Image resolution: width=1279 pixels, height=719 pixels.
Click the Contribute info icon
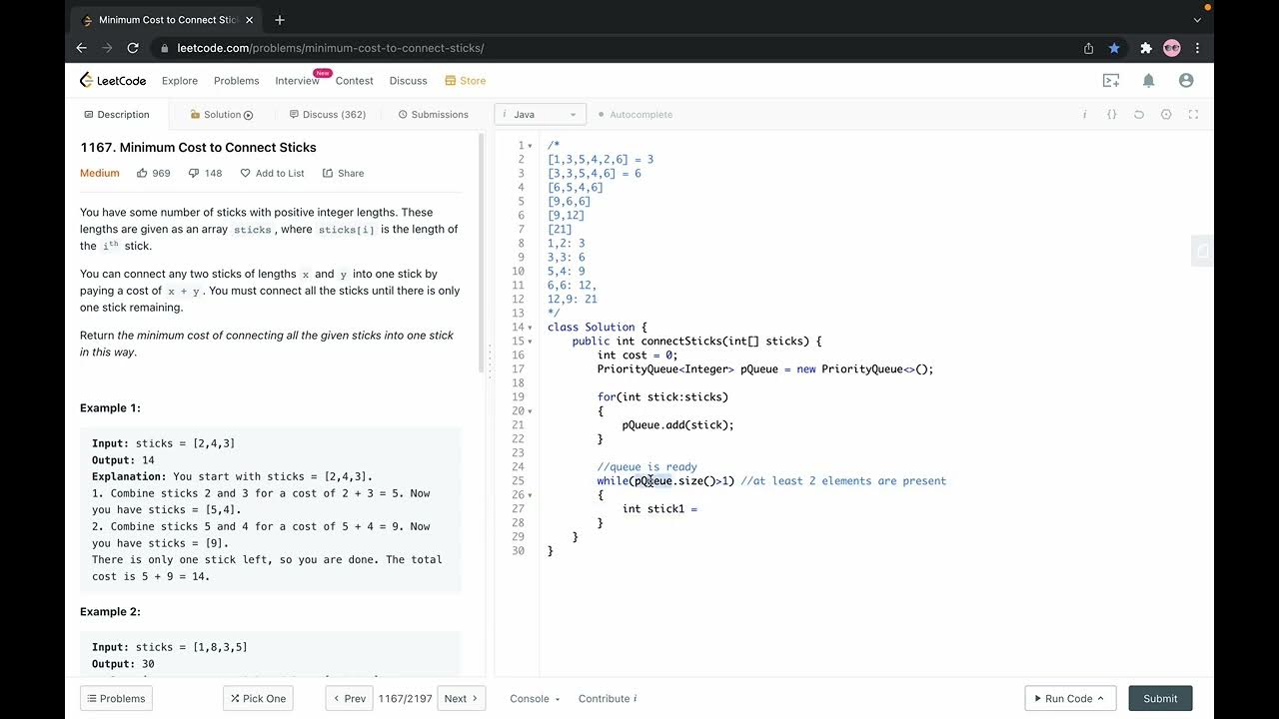[635, 699]
